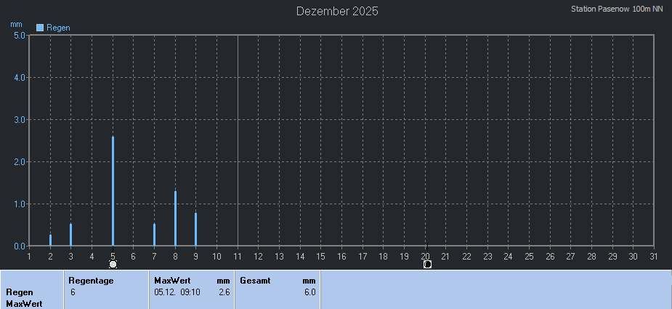Viewport: 672px width, 309px height.
Task: Click the Regentage column header
Action: click(x=91, y=280)
